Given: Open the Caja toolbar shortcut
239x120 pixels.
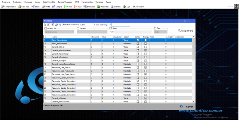Looking at the screenshot, I should tap(127, 7).
